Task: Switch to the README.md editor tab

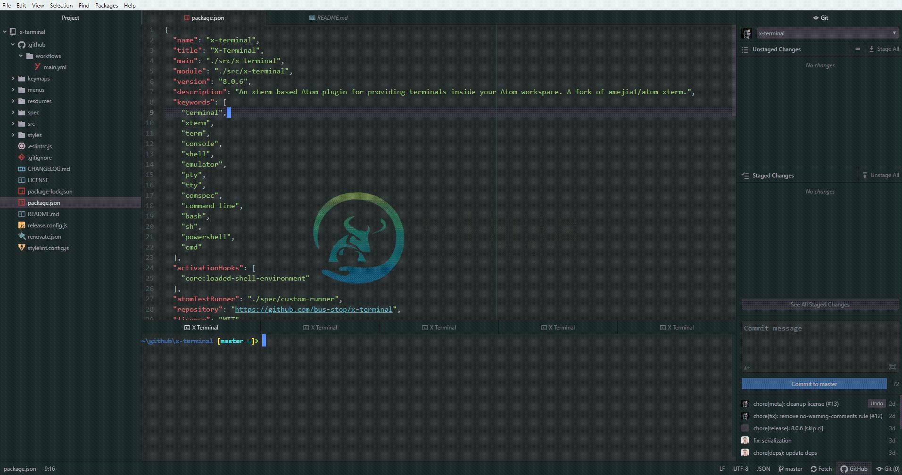Action: pos(328,18)
